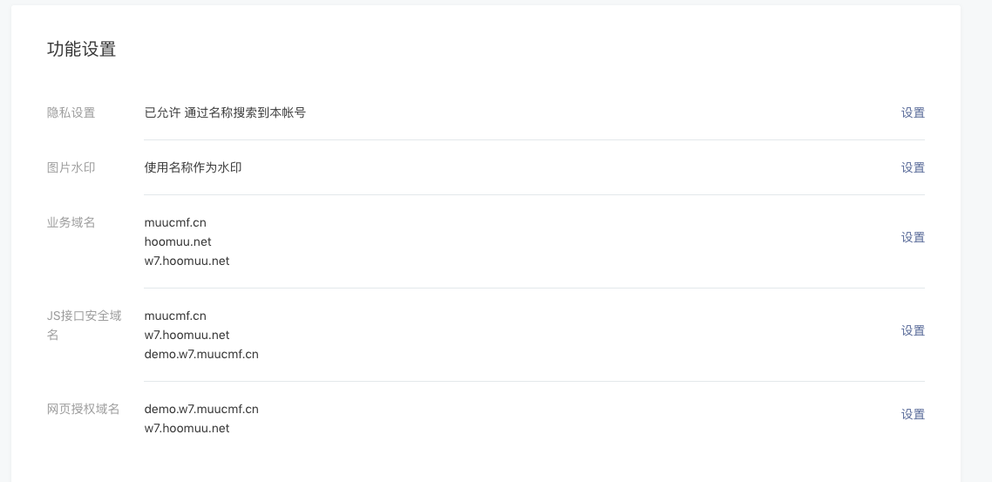Select demo.w7.muucmf.cn under 网页授权域名

(201, 409)
